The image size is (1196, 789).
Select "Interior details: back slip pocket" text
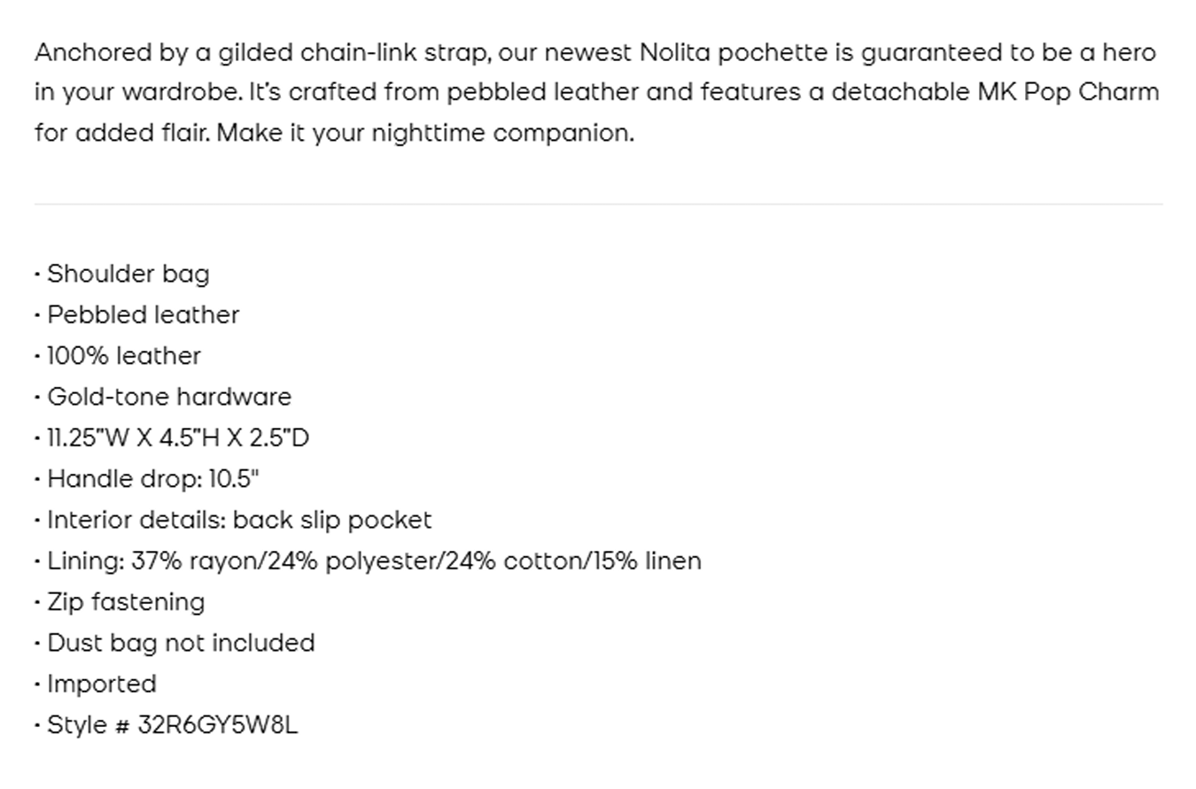tap(239, 520)
